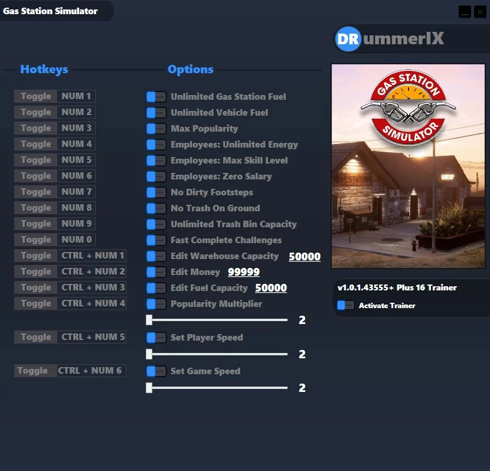Screen dimensions: 490x471
Task: Turn on Set Player Speed toggle
Action: [x=156, y=338]
